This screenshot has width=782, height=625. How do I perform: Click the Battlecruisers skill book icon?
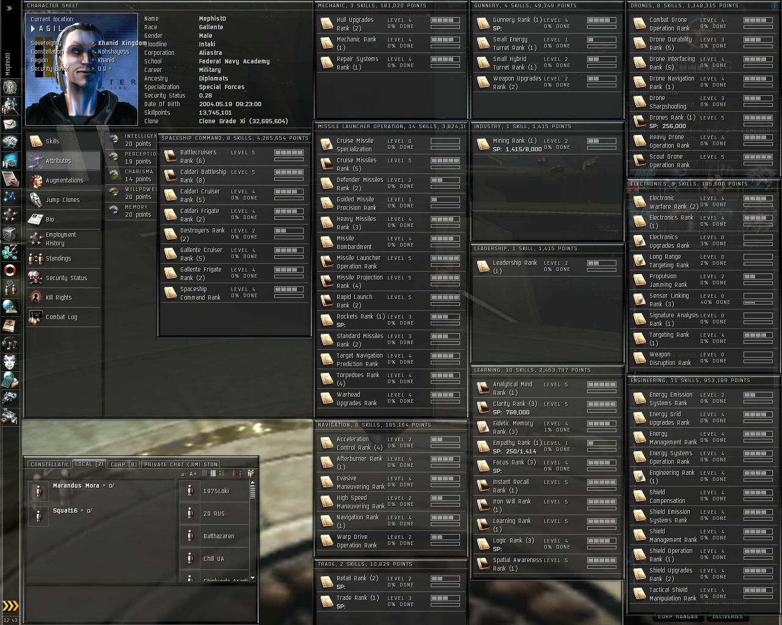(x=170, y=156)
